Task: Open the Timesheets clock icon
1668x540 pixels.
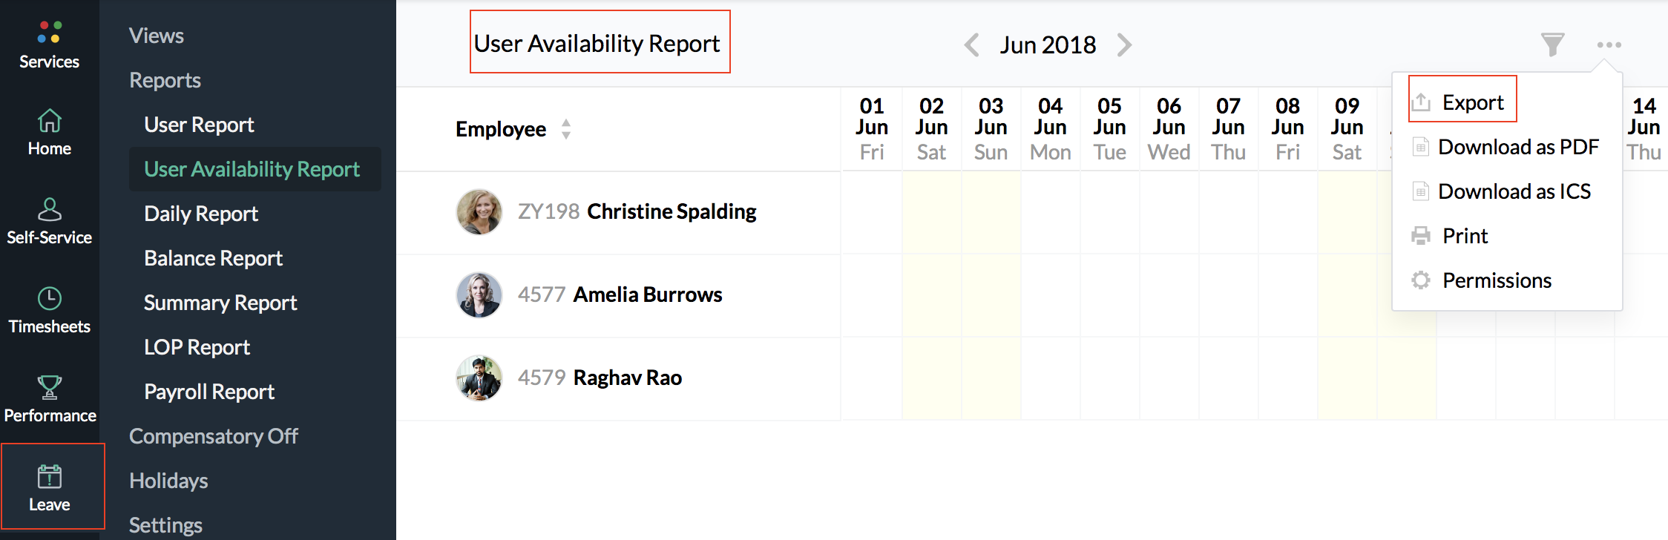Action: tap(49, 299)
